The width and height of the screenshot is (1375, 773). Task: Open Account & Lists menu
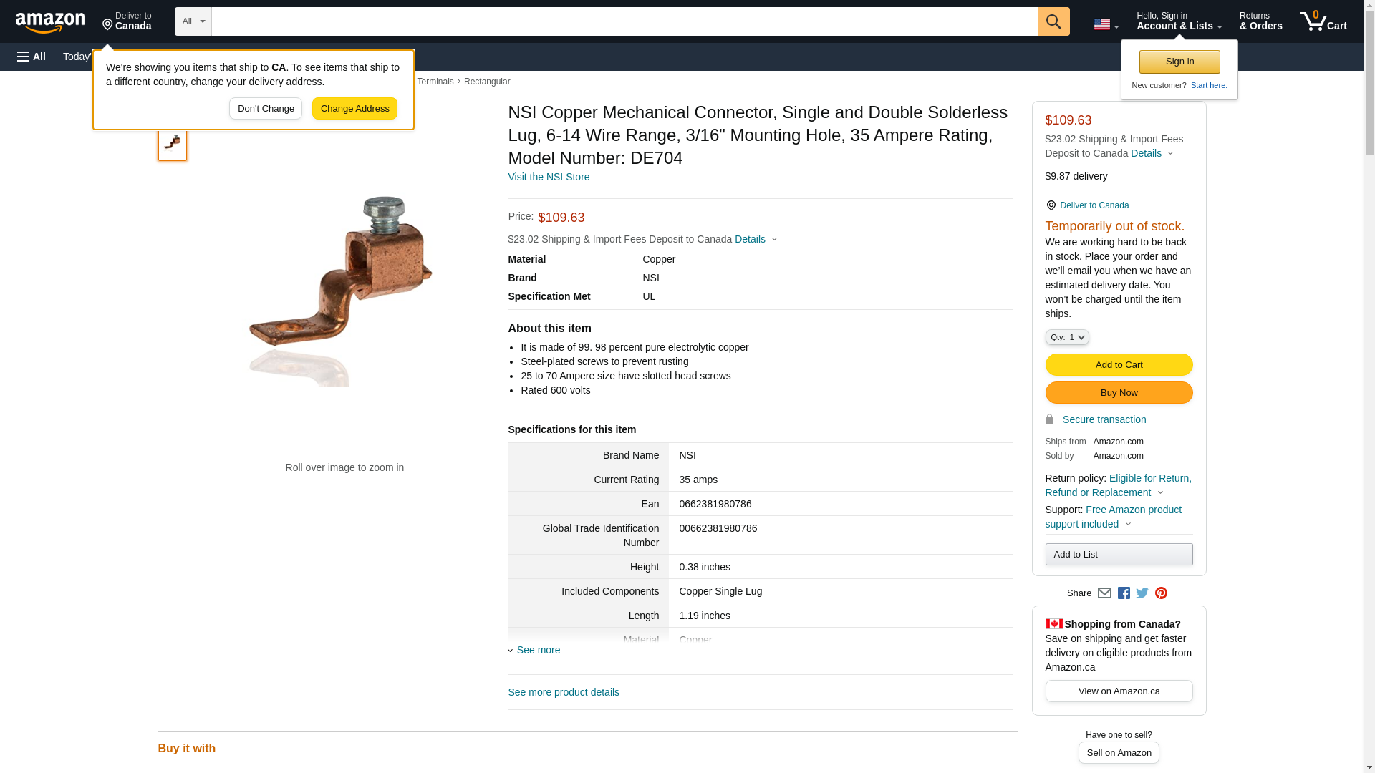point(1179,21)
